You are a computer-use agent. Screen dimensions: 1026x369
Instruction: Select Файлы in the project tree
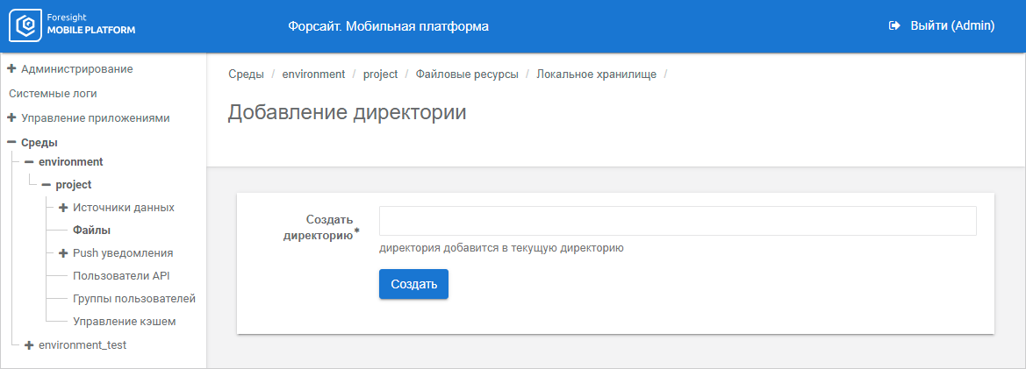(x=91, y=231)
